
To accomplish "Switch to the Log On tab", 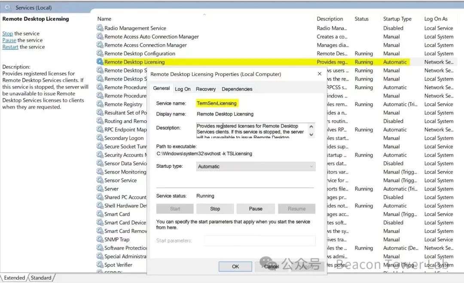I will [183, 89].
